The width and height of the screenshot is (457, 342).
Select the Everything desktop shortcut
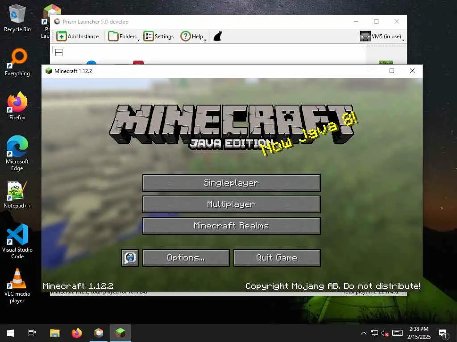17,62
